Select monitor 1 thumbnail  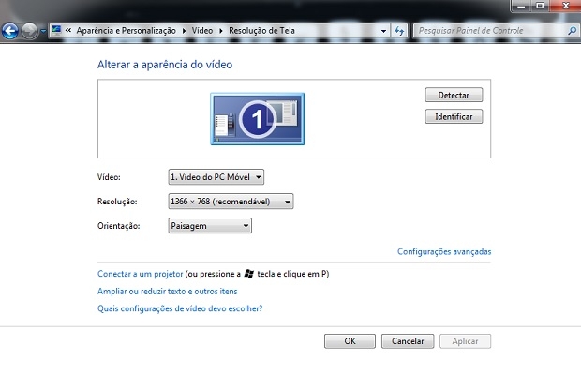(x=258, y=119)
